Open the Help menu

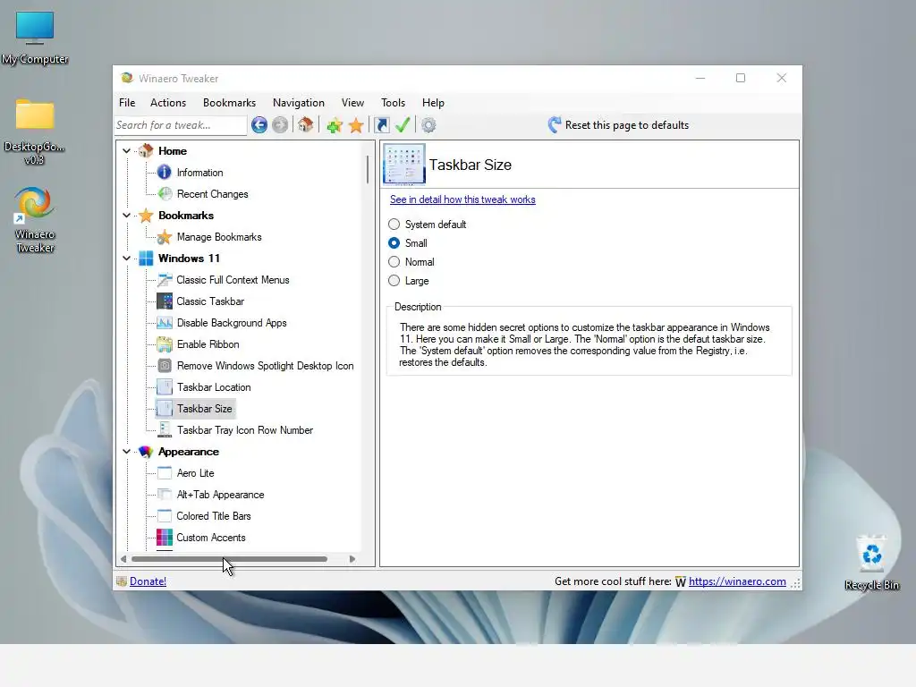pos(434,103)
